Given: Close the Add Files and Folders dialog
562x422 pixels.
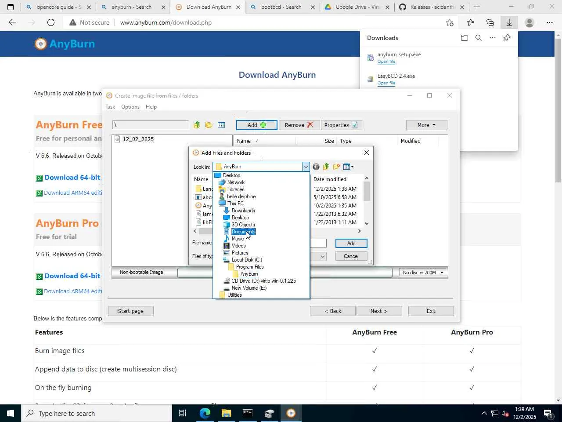Looking at the screenshot, I should 367,153.
